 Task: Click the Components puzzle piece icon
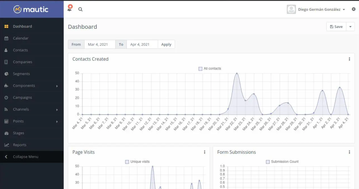coord(6,86)
